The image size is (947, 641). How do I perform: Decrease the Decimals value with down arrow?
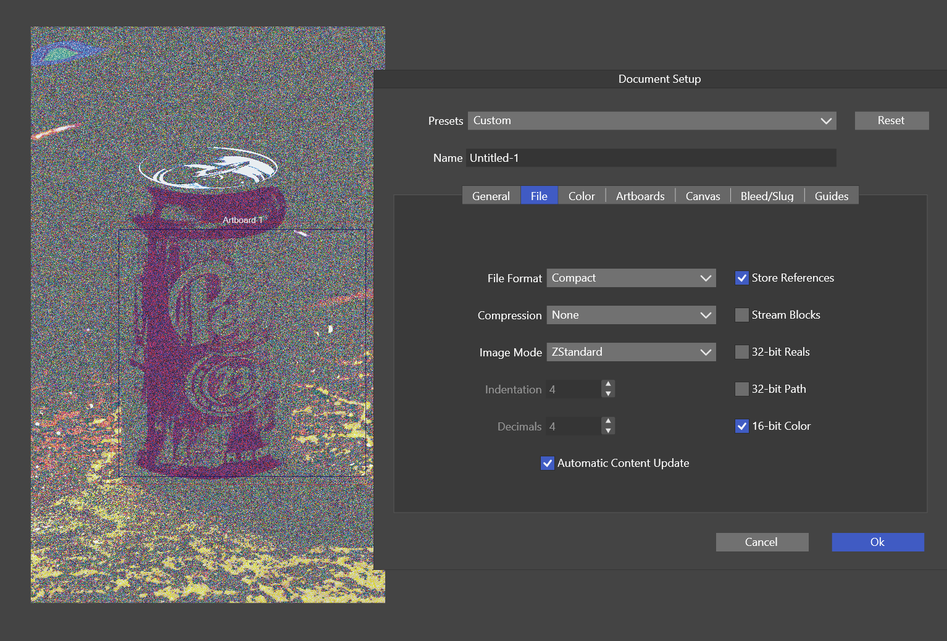click(608, 430)
